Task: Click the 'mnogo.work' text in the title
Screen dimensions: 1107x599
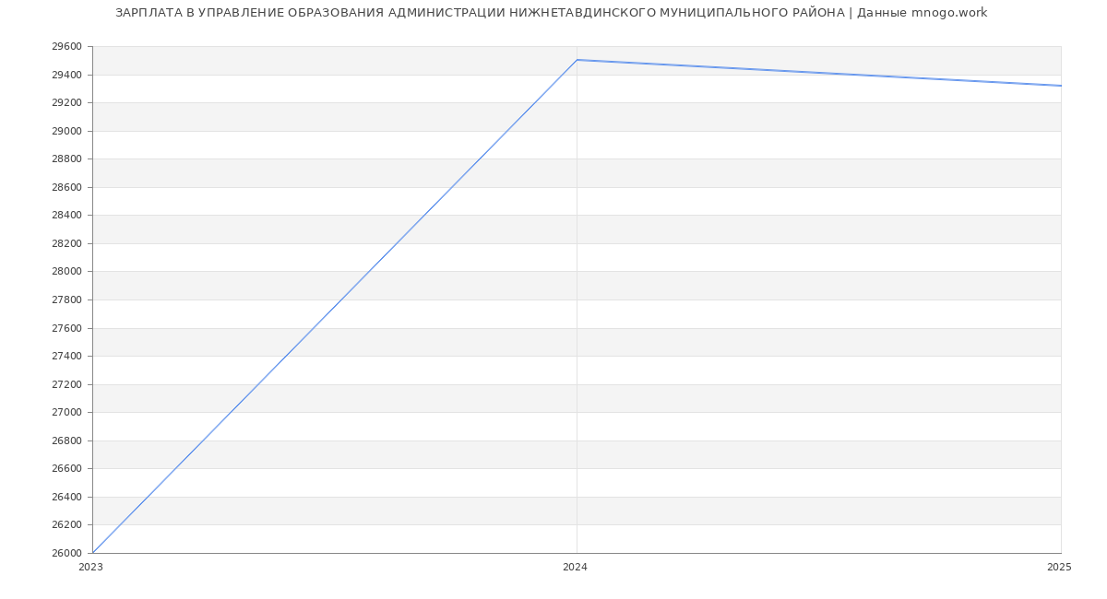Action: tap(948, 13)
